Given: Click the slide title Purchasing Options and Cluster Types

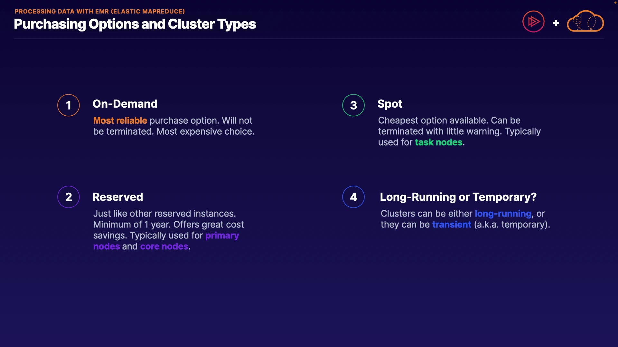Looking at the screenshot, I should (135, 24).
